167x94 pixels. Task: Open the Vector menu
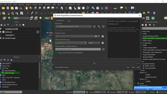[x=35, y=4]
